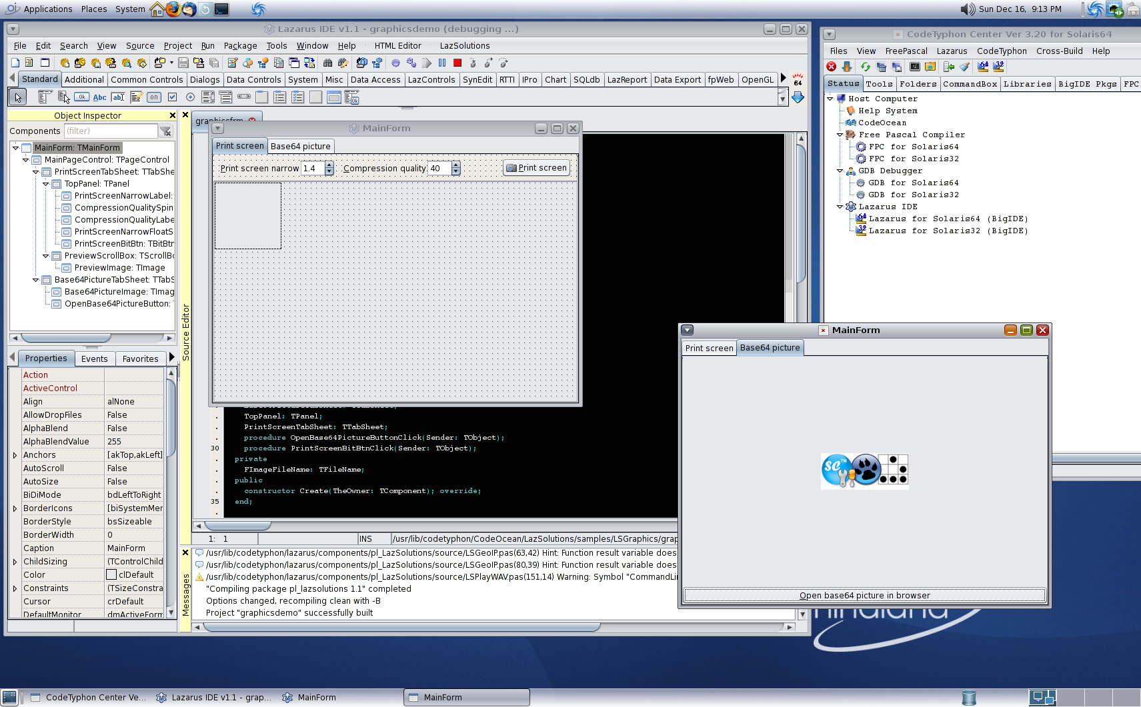This screenshot has height=707, width=1141.
Task: Switch to the Common Controls palette tab
Action: point(147,80)
